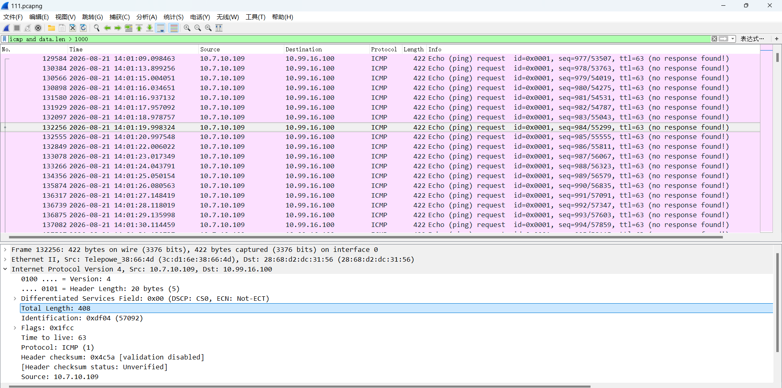
Task: Jump to the first packet
Action: point(139,28)
